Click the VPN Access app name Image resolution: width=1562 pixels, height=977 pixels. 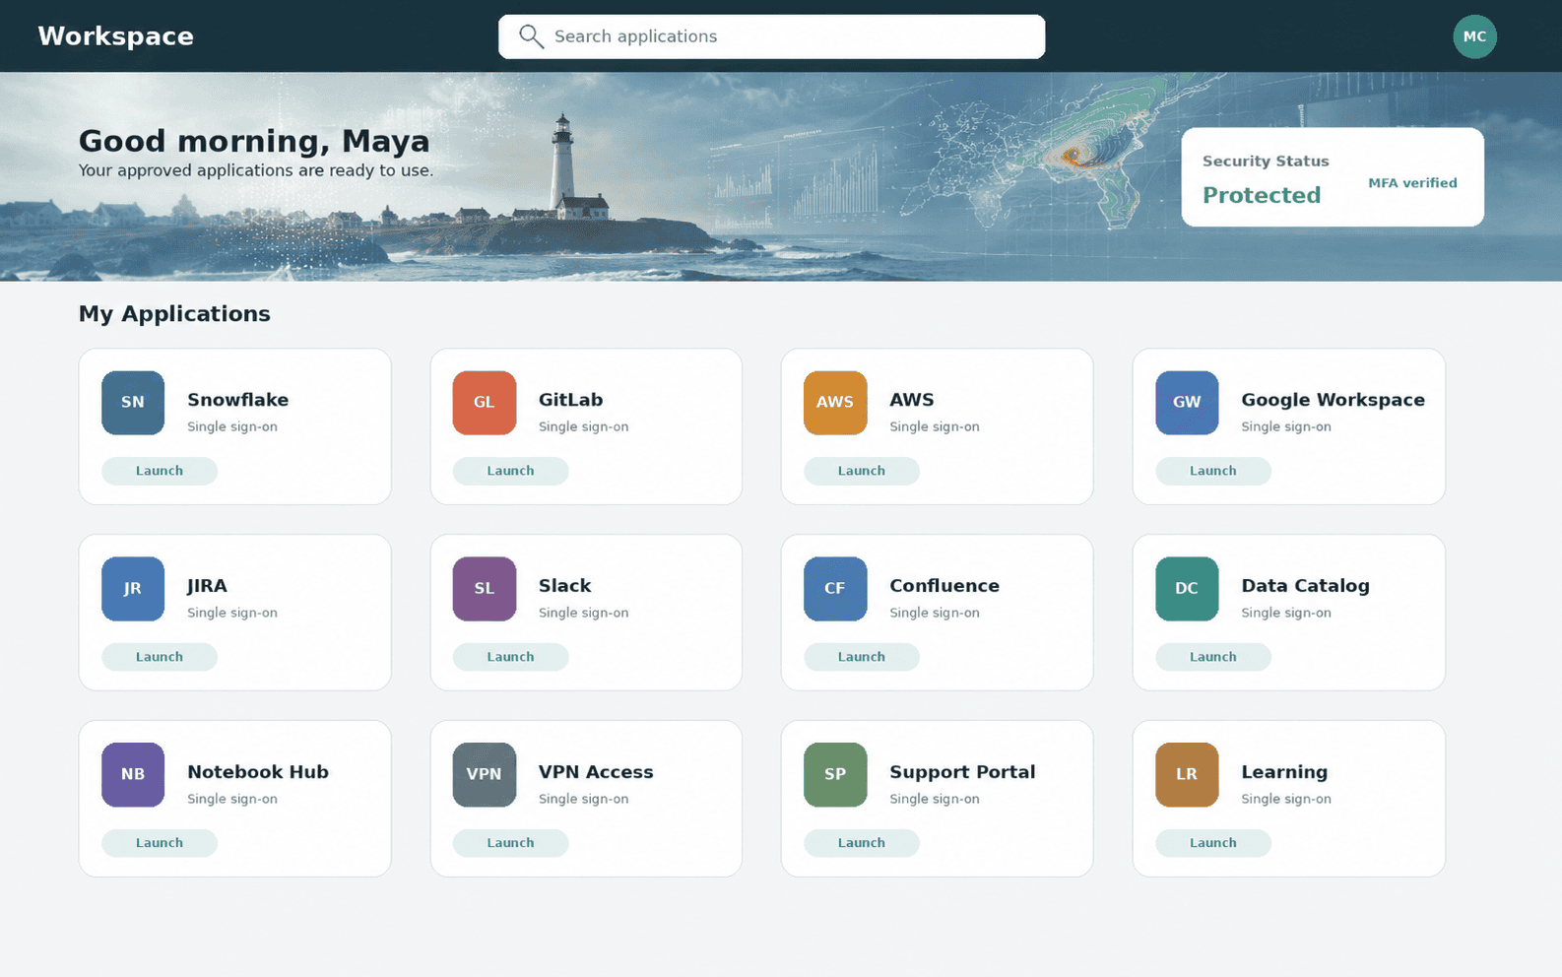(x=596, y=772)
